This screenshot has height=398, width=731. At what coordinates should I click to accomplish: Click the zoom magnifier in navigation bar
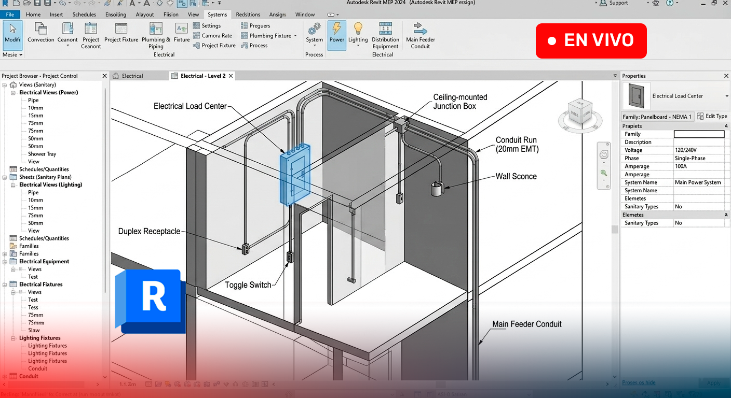point(604,173)
